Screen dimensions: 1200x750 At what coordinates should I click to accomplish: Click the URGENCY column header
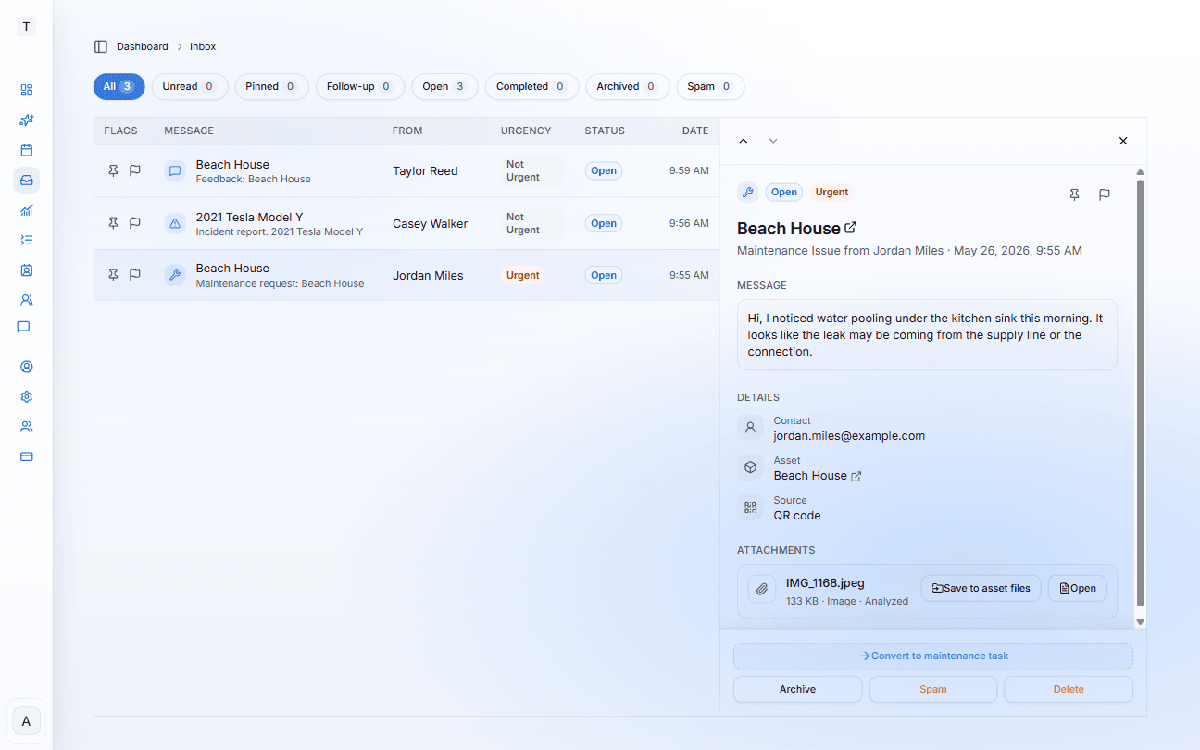click(x=526, y=131)
